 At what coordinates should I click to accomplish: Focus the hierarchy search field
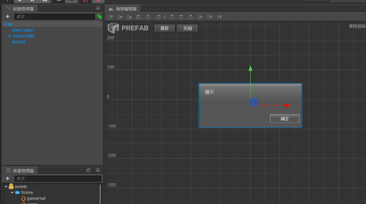click(55, 17)
